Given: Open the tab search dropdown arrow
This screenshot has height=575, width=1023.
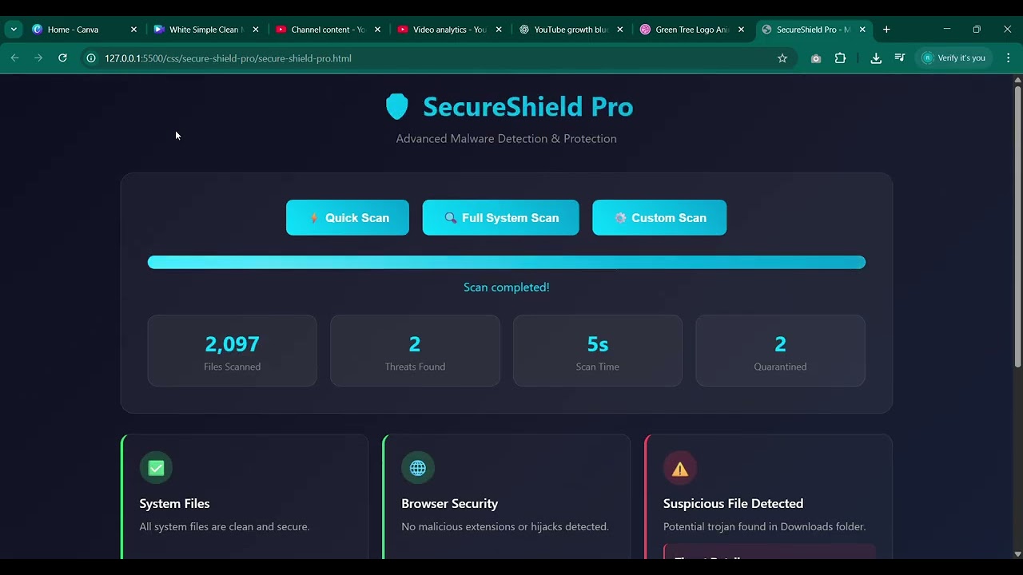Looking at the screenshot, I should [x=14, y=30].
